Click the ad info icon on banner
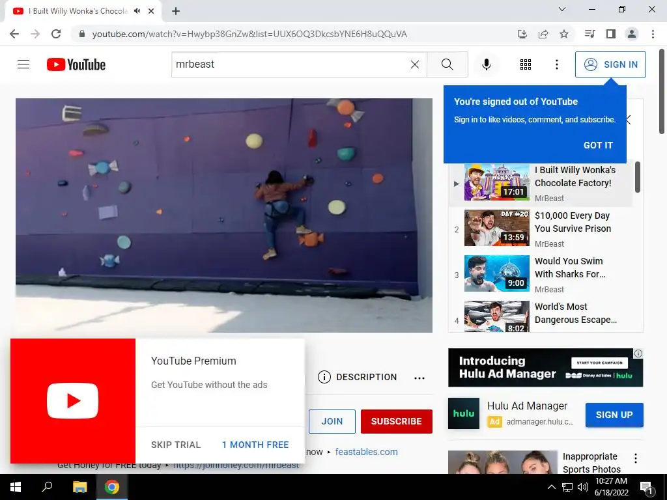Viewport: 667px width, 500px height. tap(638, 354)
